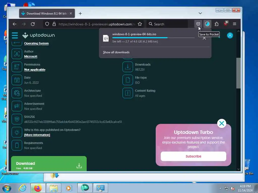Click the Architecture chip icon
258x193 pixels.
point(17,93)
